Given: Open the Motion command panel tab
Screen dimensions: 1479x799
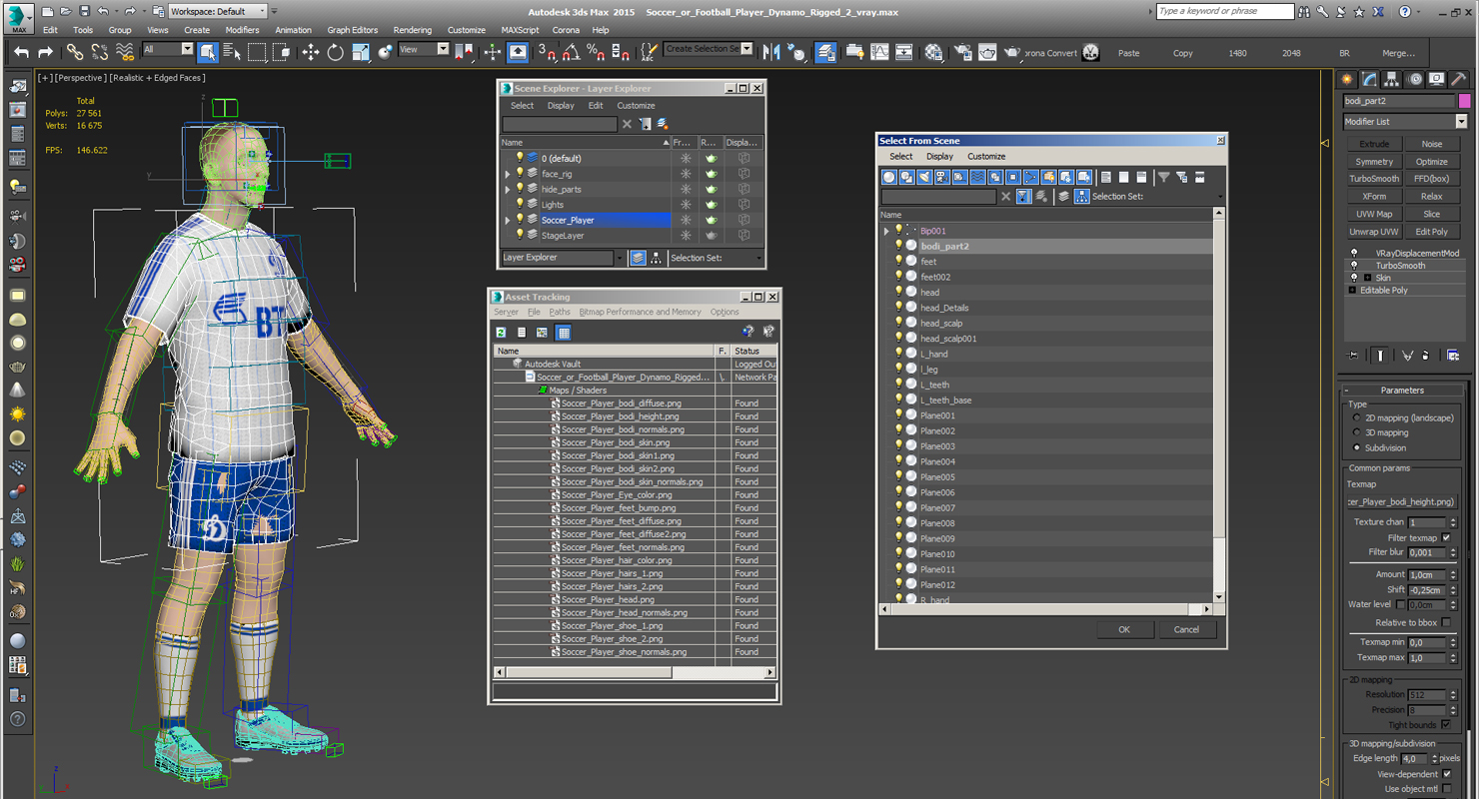Looking at the screenshot, I should (x=1415, y=79).
